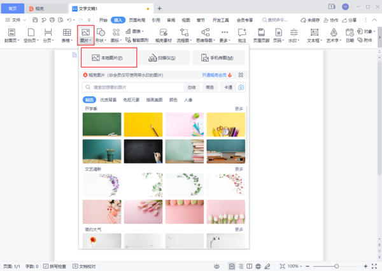Open the 文件 file menu dropdown arrow
Image resolution: width=382 pixels, height=271 pixels.
[24, 20]
